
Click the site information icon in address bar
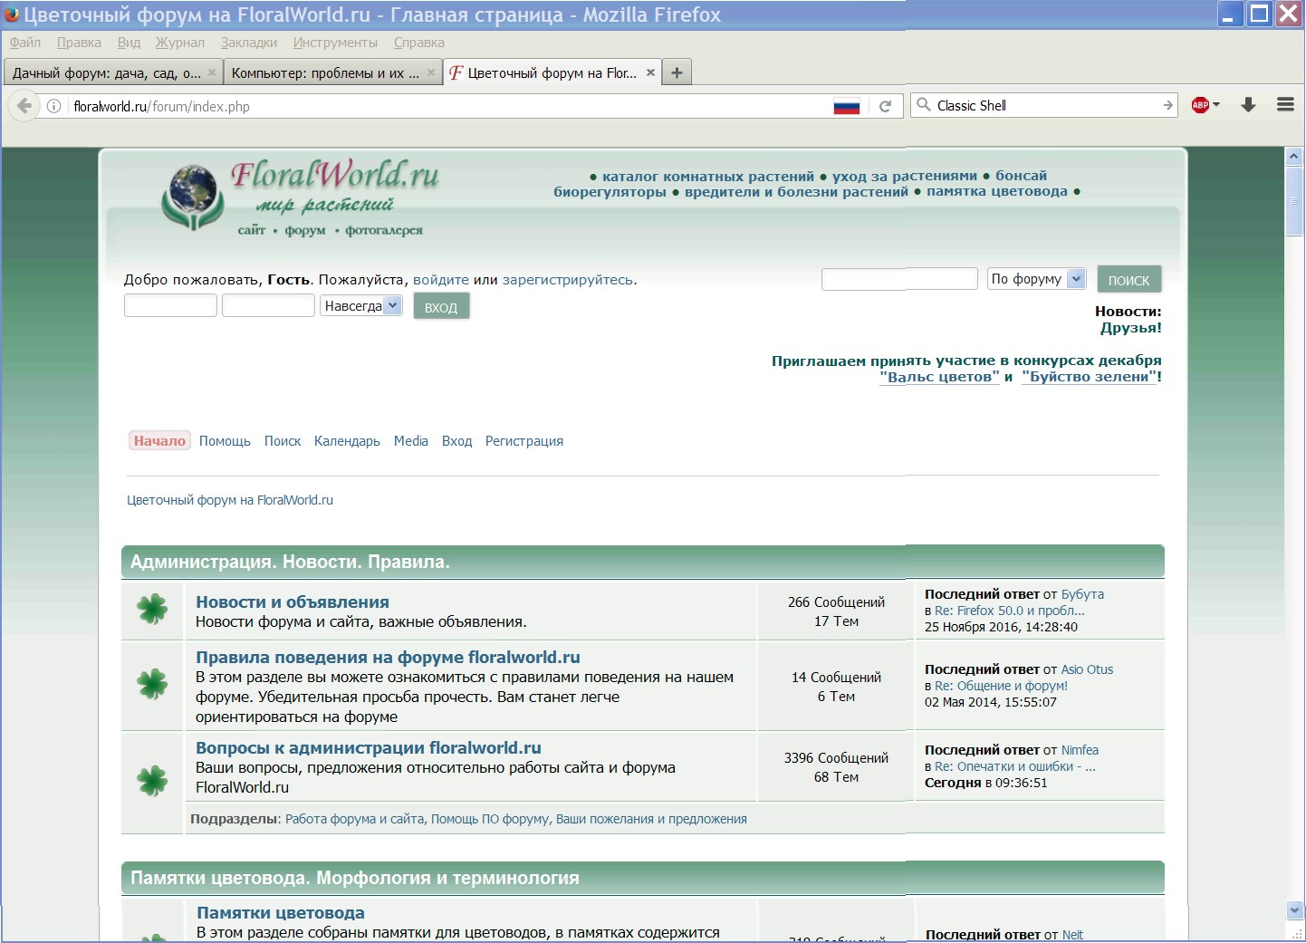click(x=54, y=106)
